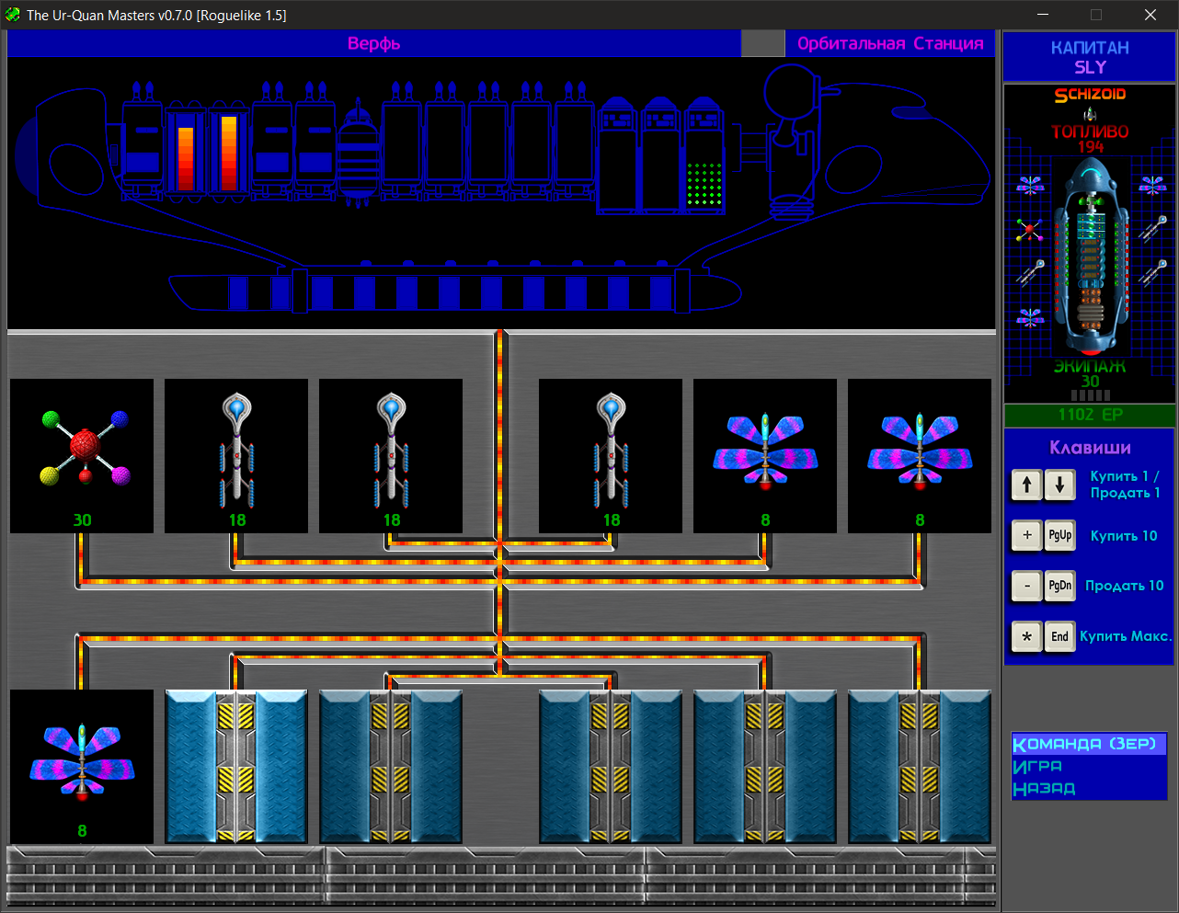The width and height of the screenshot is (1179, 913).
Task: Click the Купить Макс. label
Action: (1126, 636)
